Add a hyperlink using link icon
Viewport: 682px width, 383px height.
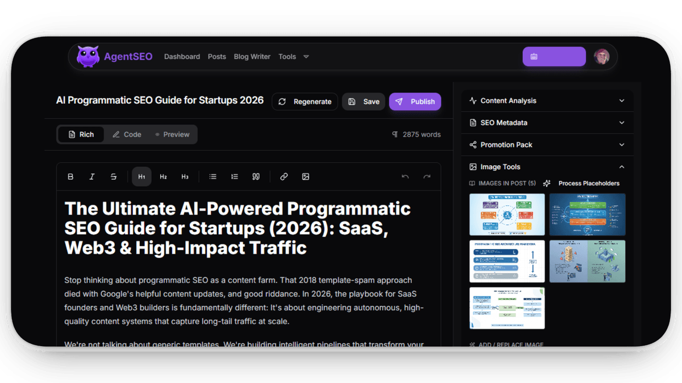pos(284,177)
